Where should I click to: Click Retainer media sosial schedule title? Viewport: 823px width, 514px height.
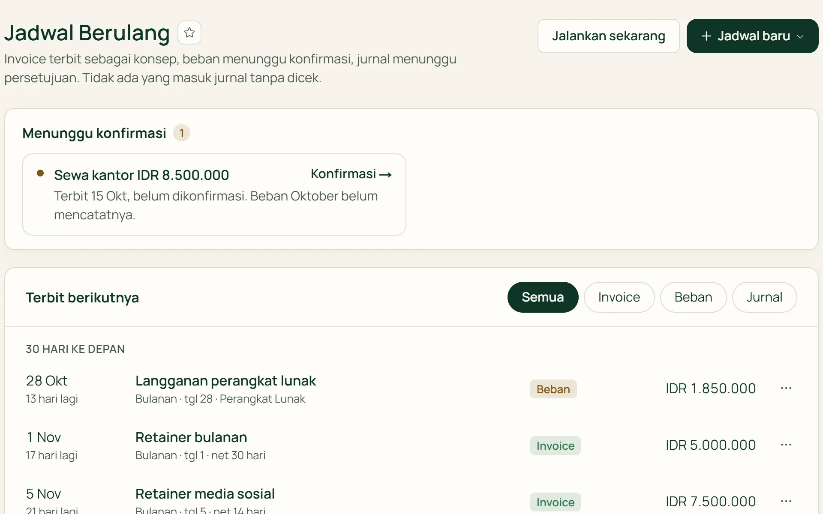205,494
